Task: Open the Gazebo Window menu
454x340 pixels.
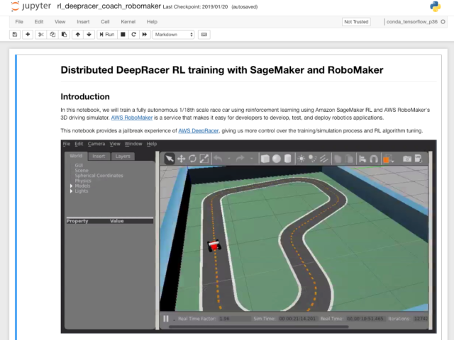Action: pos(133,144)
